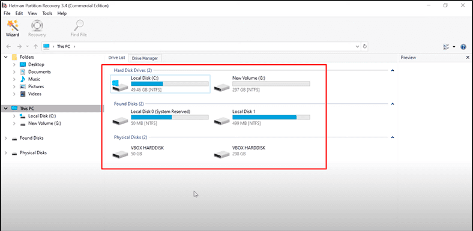Open the Tools menu
The width and height of the screenshot is (473, 231).
47,13
